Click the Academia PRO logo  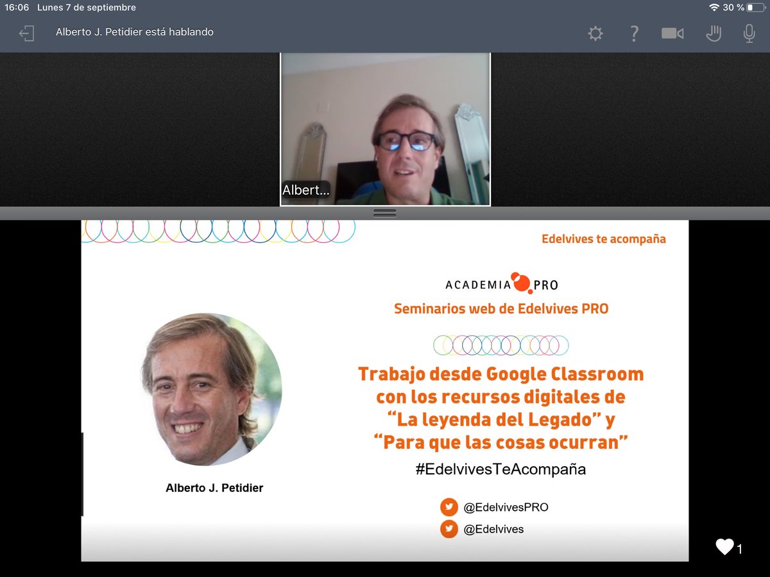coord(502,284)
